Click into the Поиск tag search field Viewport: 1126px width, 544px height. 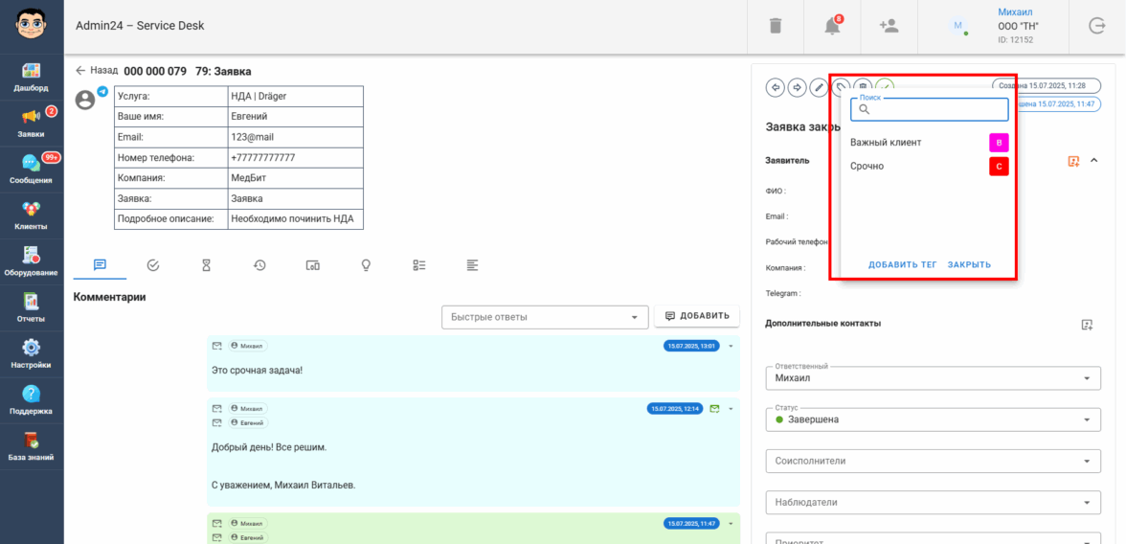point(930,109)
